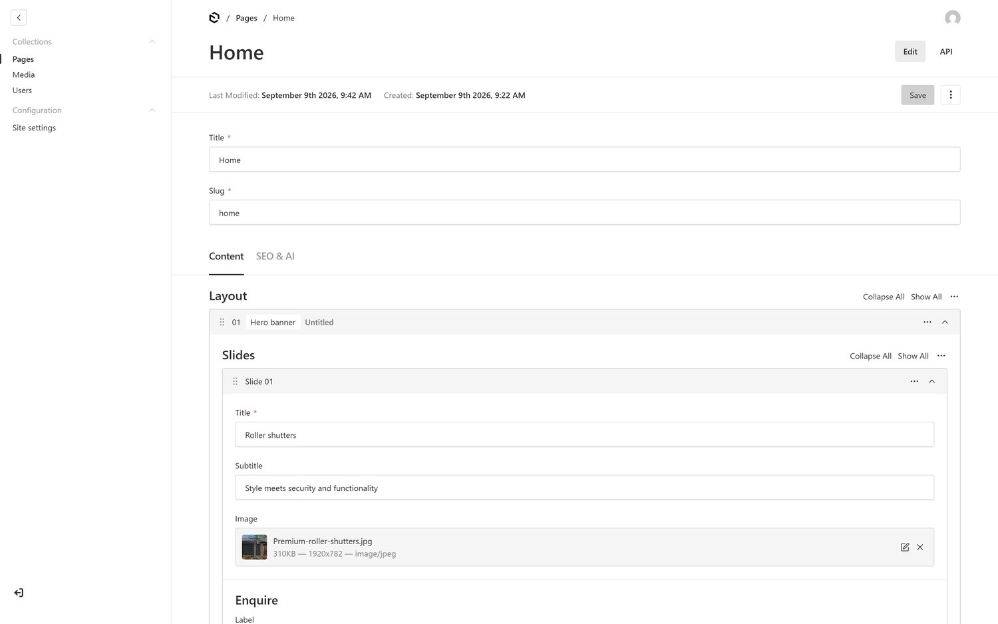The width and height of the screenshot is (998, 624).
Task: Click the Premium-roller-shutters.jpg file name
Action: pyautogui.click(x=323, y=541)
